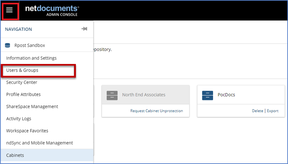The height and width of the screenshot is (164, 288).
Task: Delete the PocDocs cabinet
Action: [257, 111]
